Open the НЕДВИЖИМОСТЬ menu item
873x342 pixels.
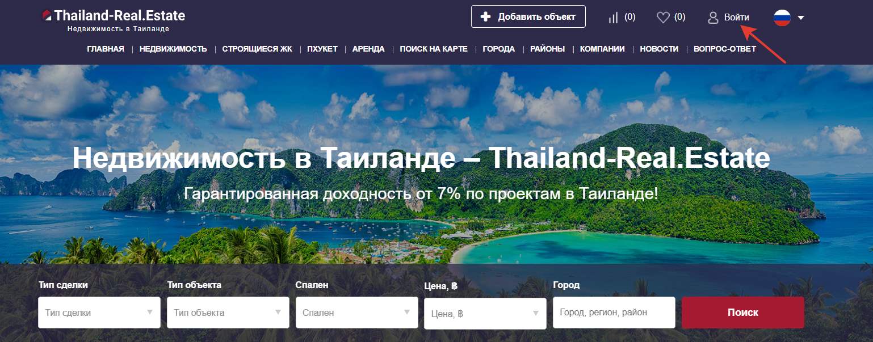173,49
